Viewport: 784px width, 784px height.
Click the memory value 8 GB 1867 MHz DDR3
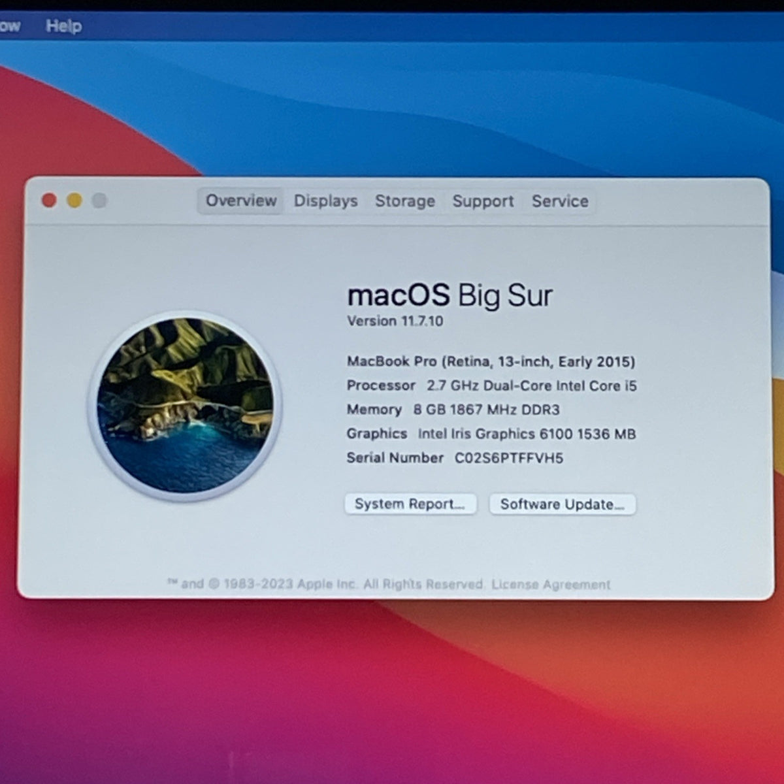(486, 410)
